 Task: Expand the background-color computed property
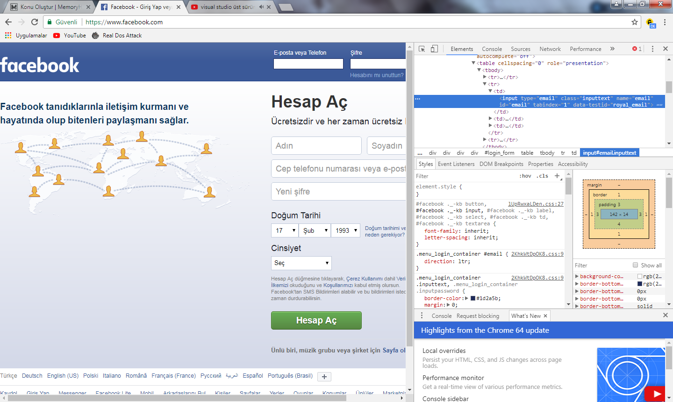(x=577, y=276)
